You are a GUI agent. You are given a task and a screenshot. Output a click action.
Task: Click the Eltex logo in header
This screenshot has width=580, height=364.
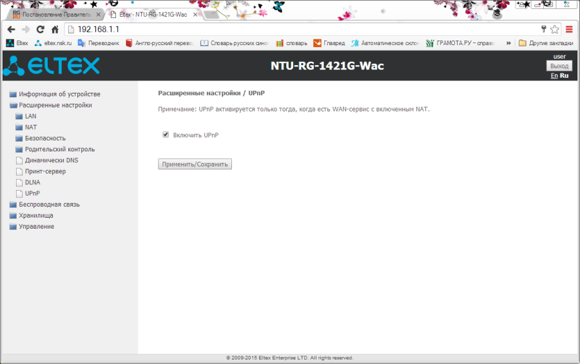point(51,66)
